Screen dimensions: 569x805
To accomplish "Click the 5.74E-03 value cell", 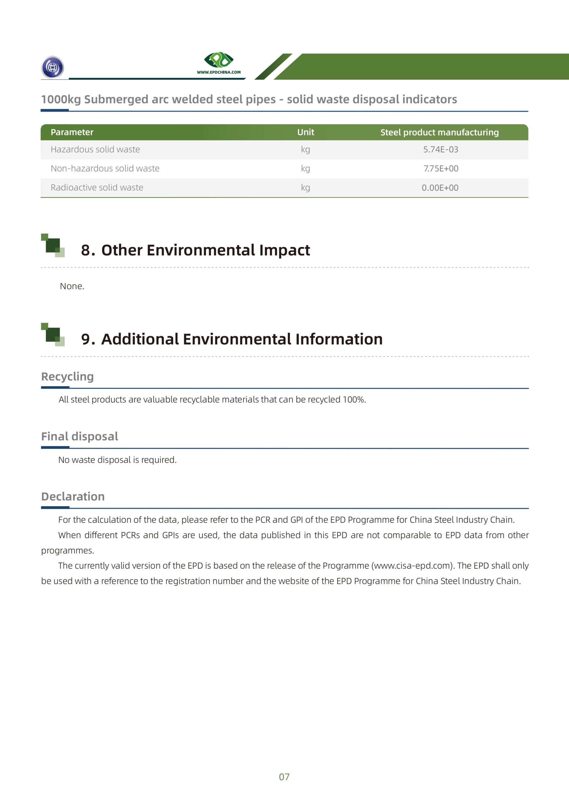I will click(x=440, y=149).
